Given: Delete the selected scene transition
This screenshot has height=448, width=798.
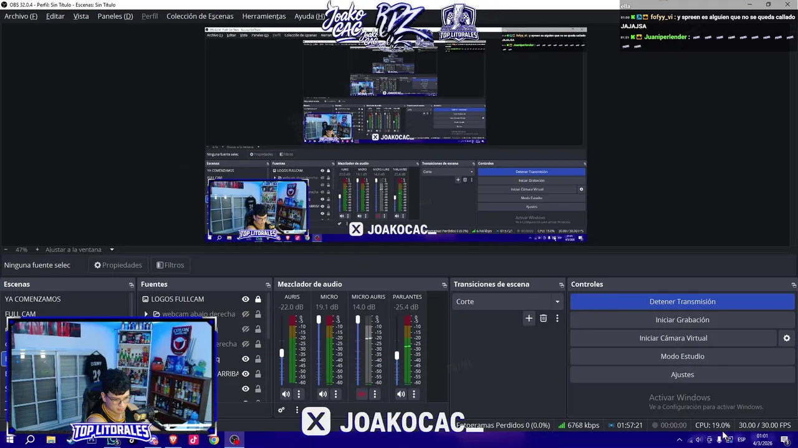Looking at the screenshot, I should tap(544, 318).
